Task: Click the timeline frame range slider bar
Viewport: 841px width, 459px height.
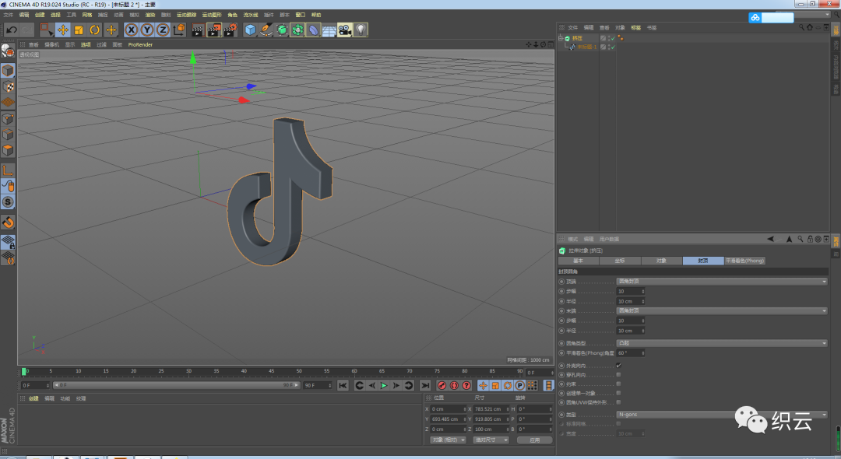Action: pyautogui.click(x=177, y=385)
